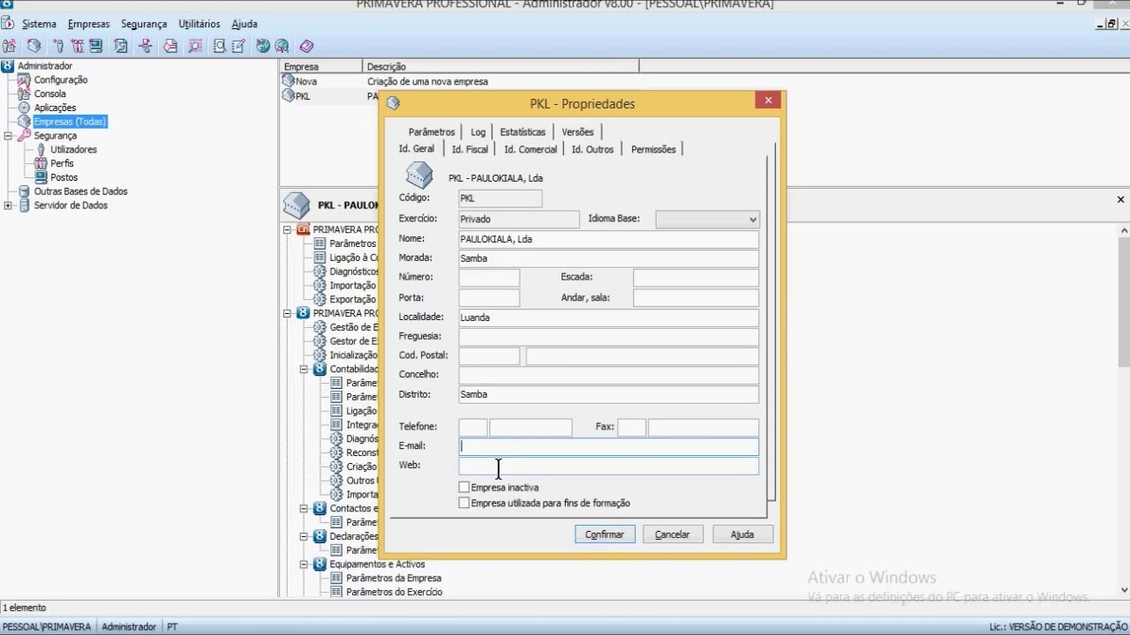Collapse the second PRIMAVERA node with blue icon

pos(287,313)
